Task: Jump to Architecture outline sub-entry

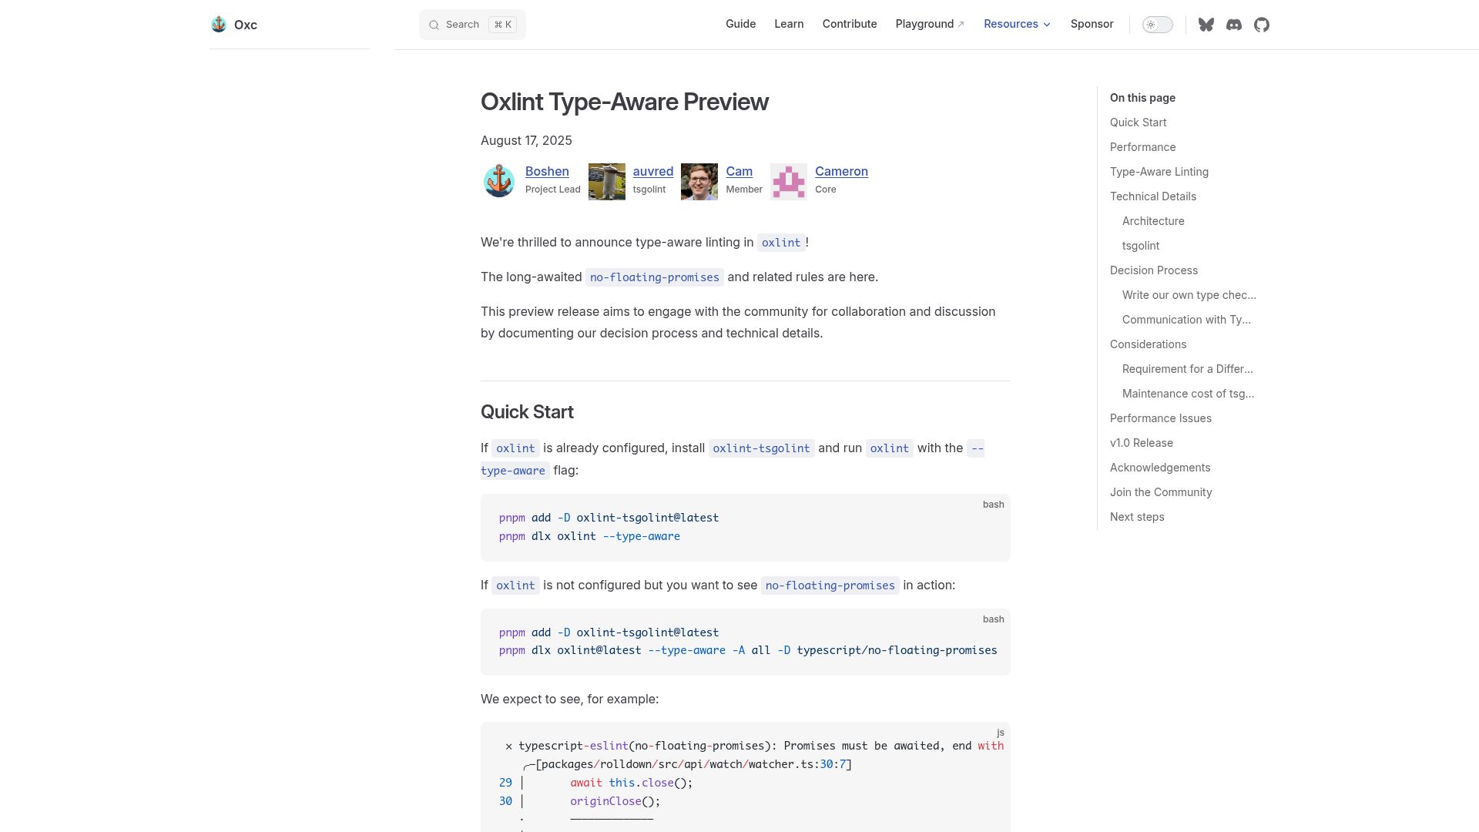Action: tap(1153, 221)
